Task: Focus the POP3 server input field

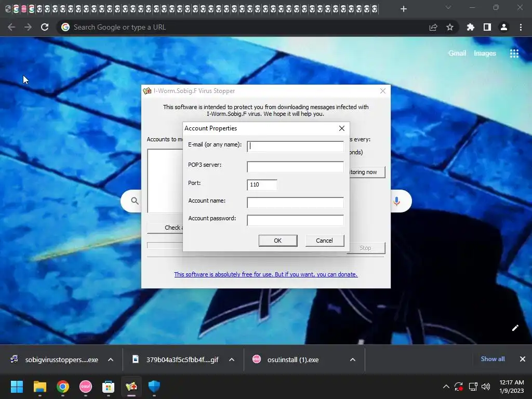Action: (295, 167)
